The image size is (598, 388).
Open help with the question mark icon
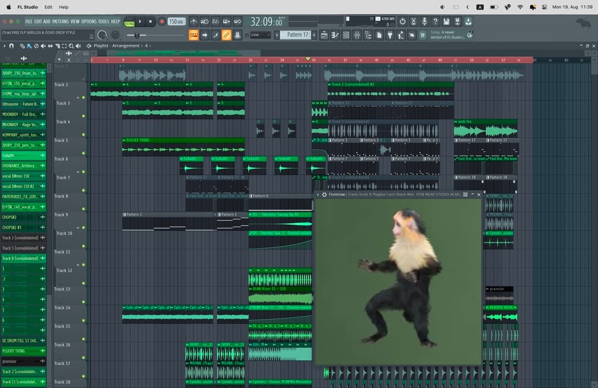pyautogui.click(x=435, y=22)
